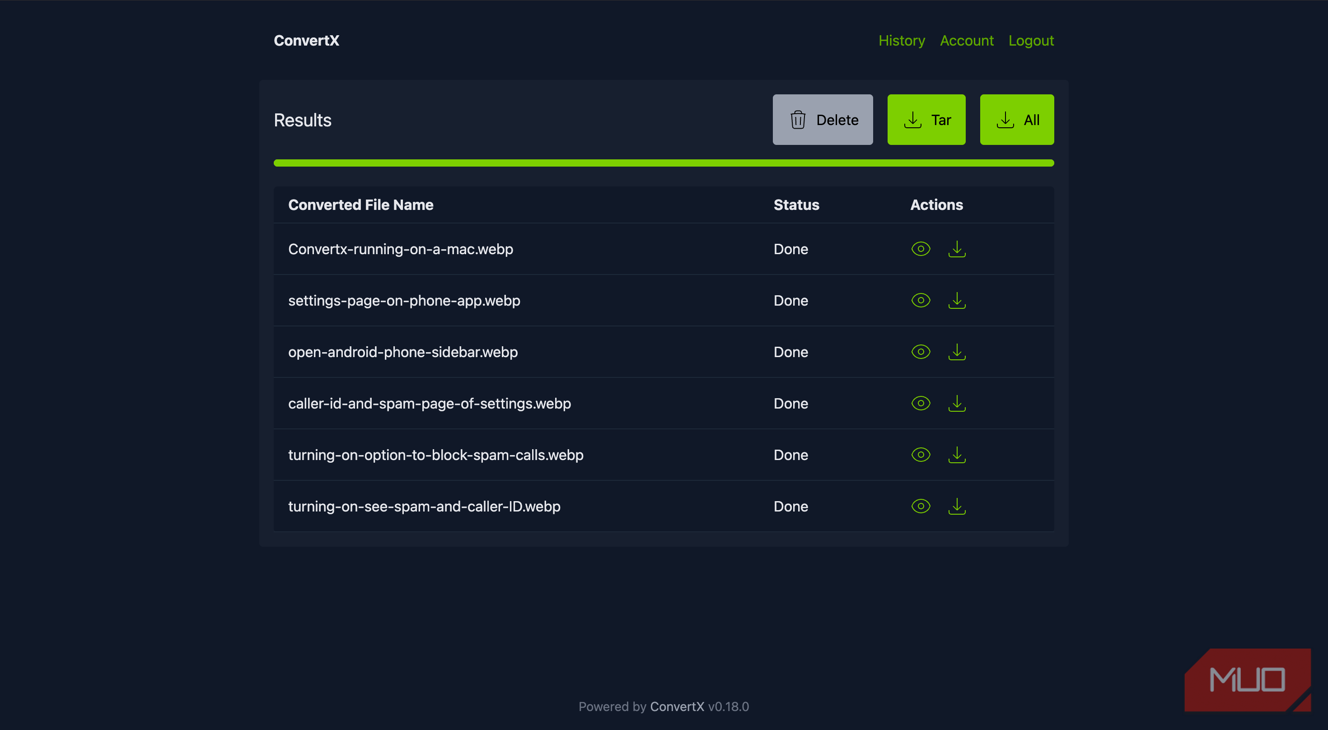The height and width of the screenshot is (730, 1328).
Task: Click Logout in the header
Action: [1031, 41]
